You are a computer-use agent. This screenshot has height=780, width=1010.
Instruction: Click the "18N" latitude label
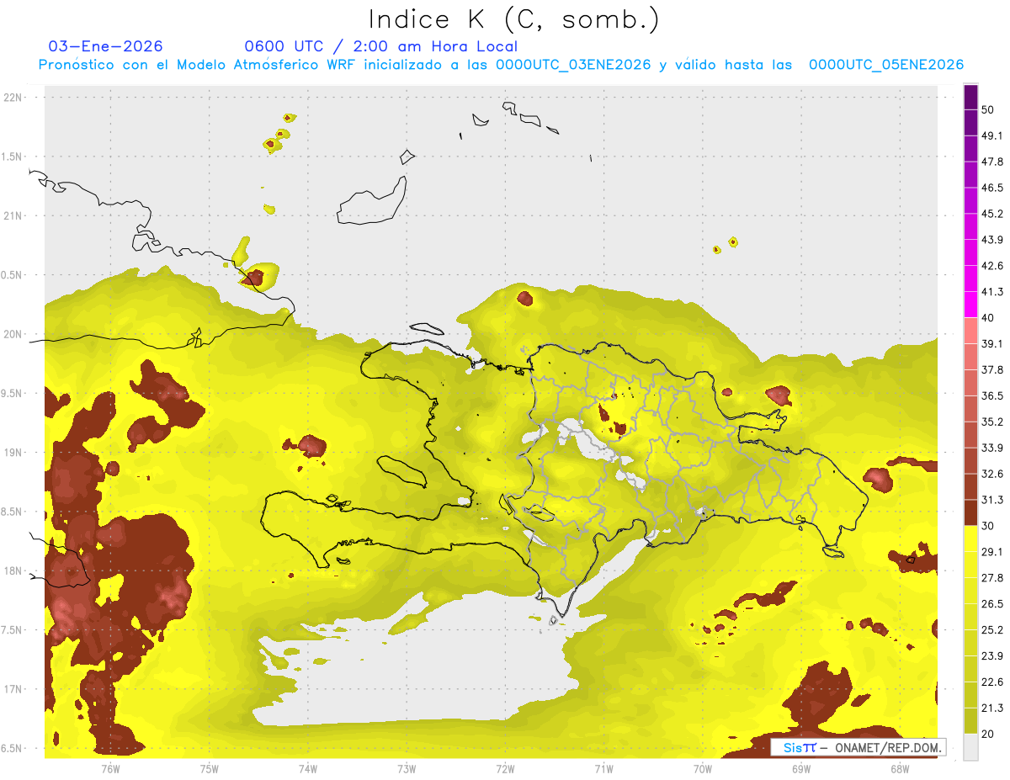[14, 570]
